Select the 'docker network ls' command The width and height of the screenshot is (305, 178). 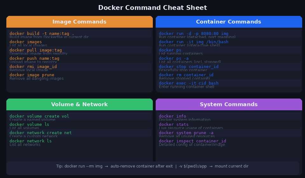tap(30, 141)
